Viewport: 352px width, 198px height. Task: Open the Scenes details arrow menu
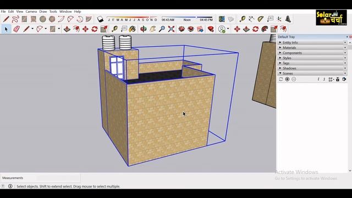point(344,79)
